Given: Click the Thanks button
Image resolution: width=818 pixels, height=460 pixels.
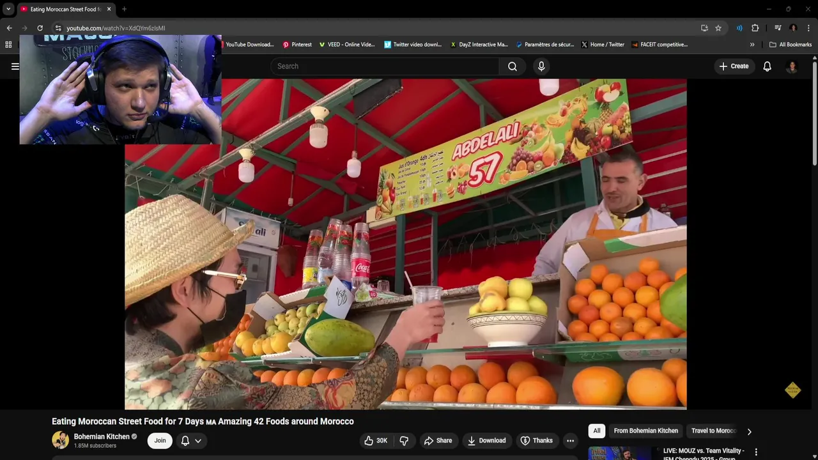Looking at the screenshot, I should (x=537, y=441).
